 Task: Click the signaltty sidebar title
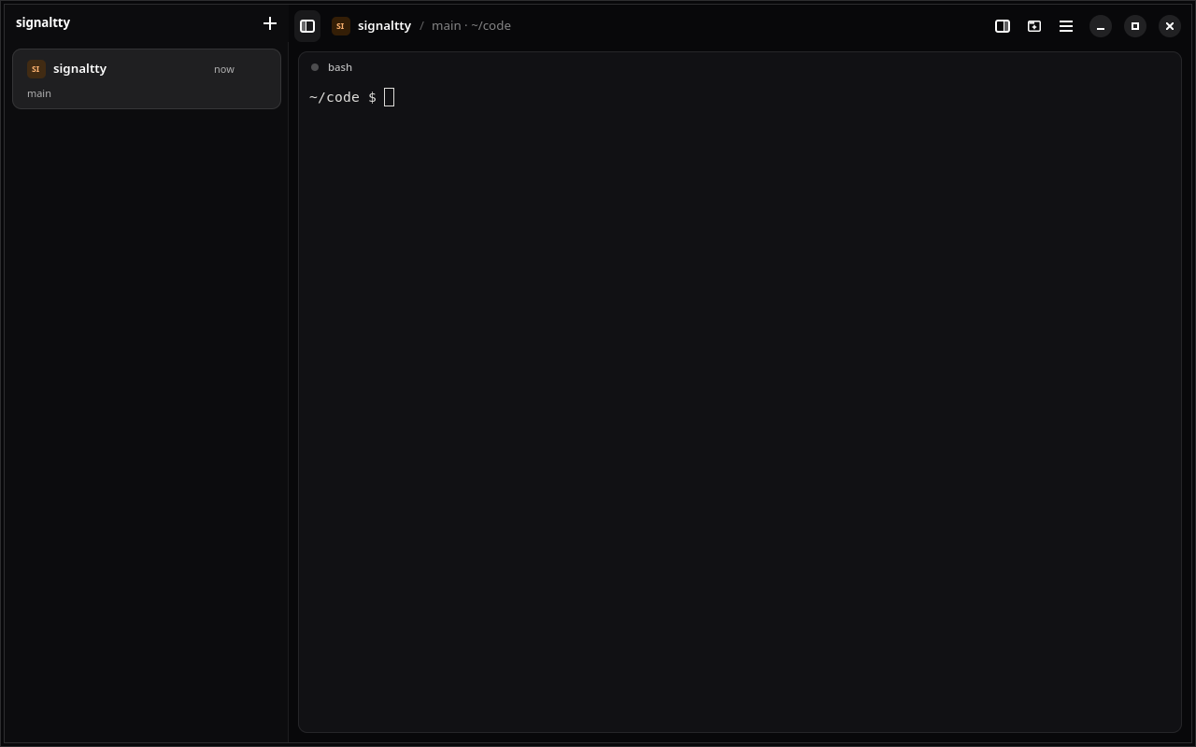[x=43, y=22]
